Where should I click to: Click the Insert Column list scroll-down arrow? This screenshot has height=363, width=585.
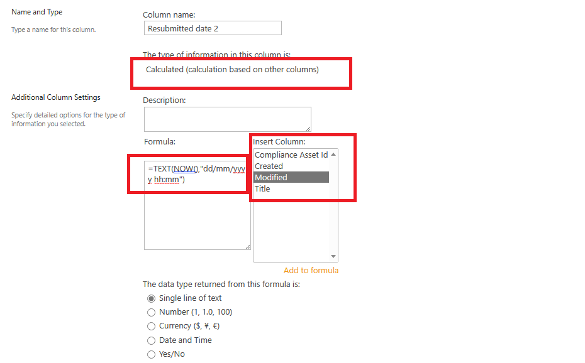[334, 256]
